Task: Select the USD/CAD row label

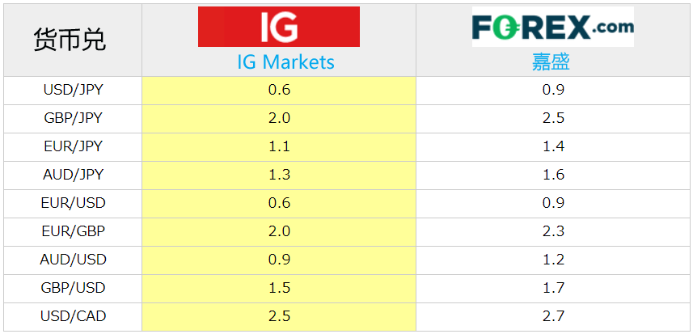Action: point(73,316)
